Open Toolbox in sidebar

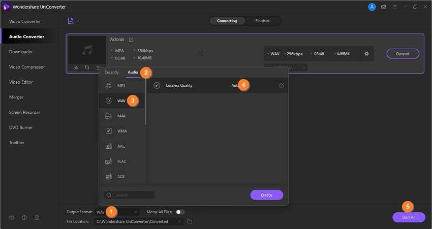click(x=17, y=143)
